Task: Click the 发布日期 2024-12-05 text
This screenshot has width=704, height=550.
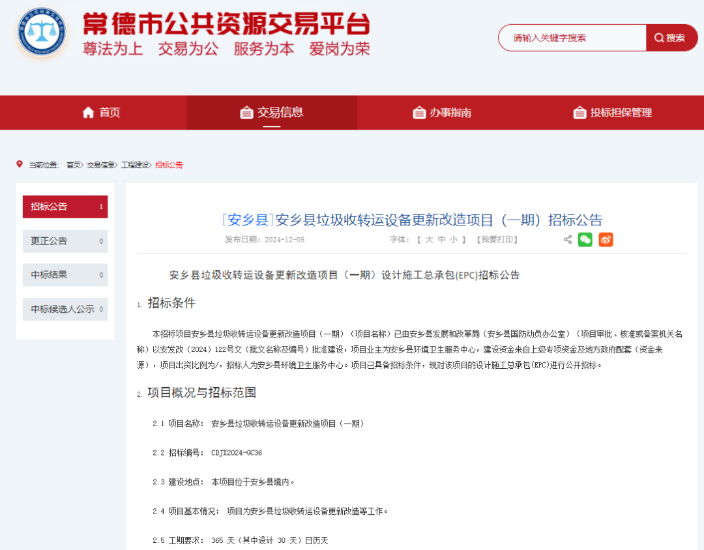Action: click(265, 240)
